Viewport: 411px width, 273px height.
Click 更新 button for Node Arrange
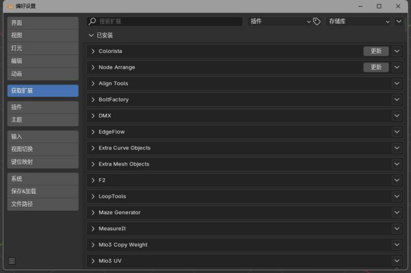pyautogui.click(x=376, y=67)
